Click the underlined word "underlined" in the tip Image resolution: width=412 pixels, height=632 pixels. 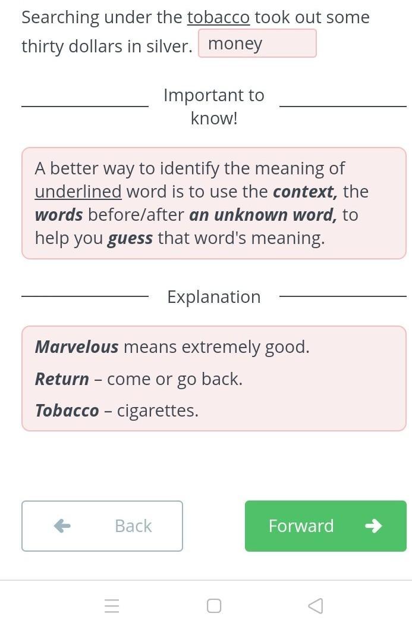pyautogui.click(x=78, y=191)
